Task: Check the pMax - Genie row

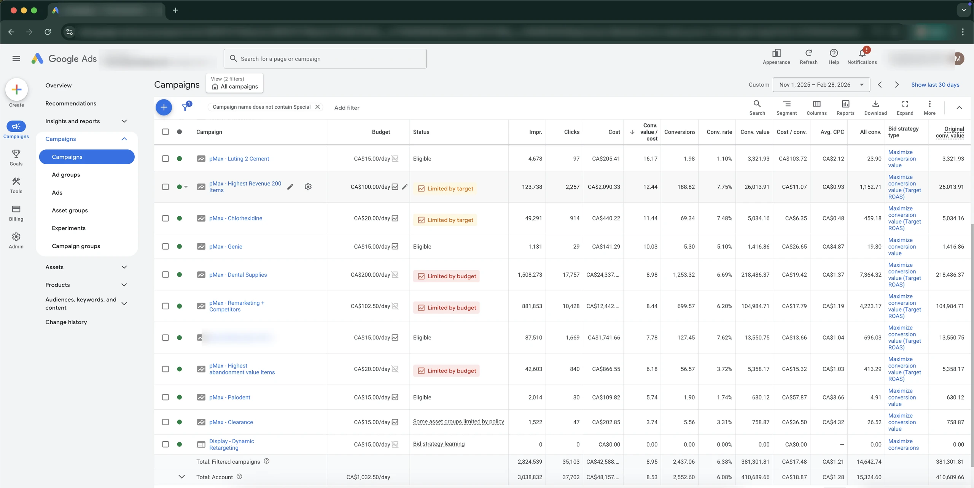Action: tap(166, 246)
